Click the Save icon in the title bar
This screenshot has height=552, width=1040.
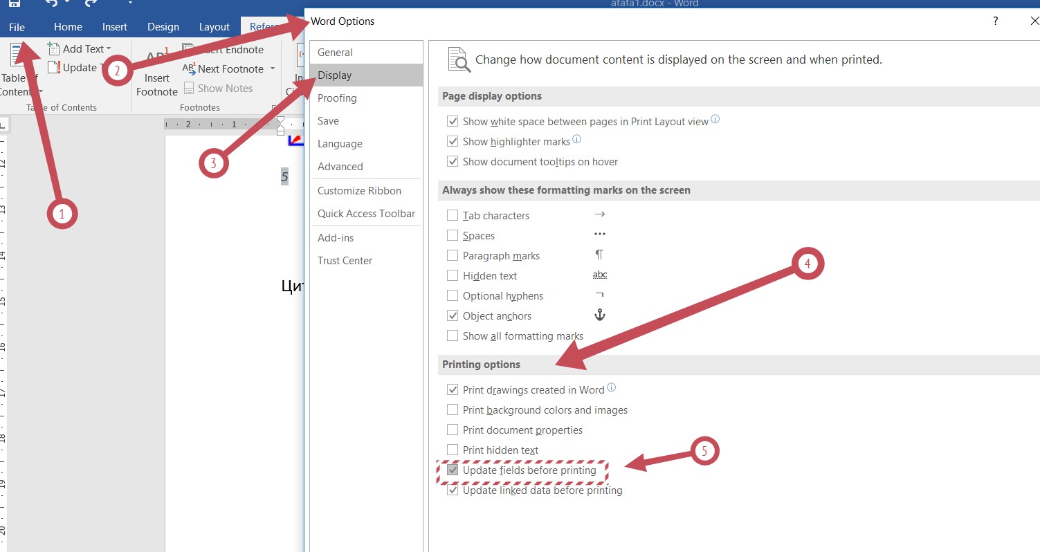coord(14,3)
